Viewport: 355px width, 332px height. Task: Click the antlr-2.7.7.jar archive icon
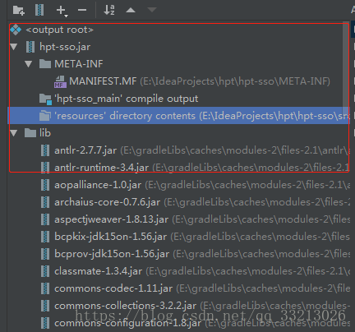click(x=45, y=150)
